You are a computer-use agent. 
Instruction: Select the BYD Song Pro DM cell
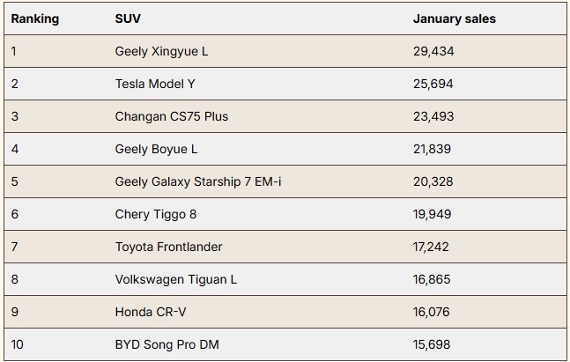pos(167,344)
